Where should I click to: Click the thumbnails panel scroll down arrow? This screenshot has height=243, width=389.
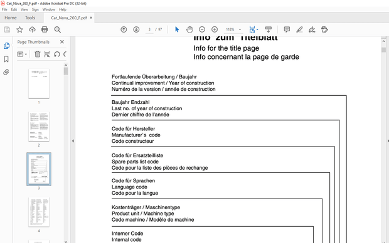[66, 241]
